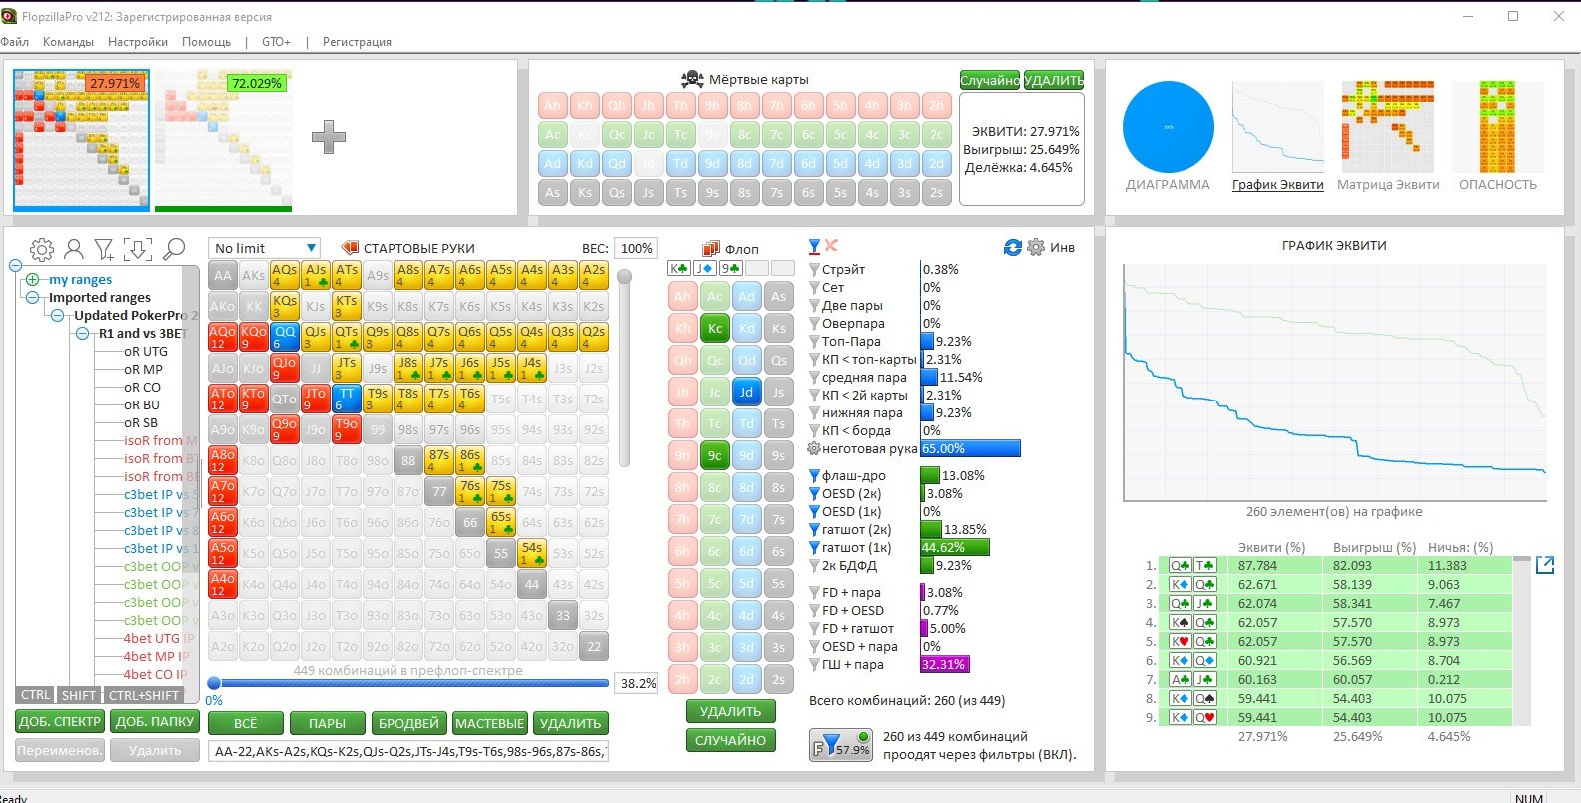Screen dimensions: 1581x803
Task: Click the Случайно button in dead cards
Action: pos(990,80)
